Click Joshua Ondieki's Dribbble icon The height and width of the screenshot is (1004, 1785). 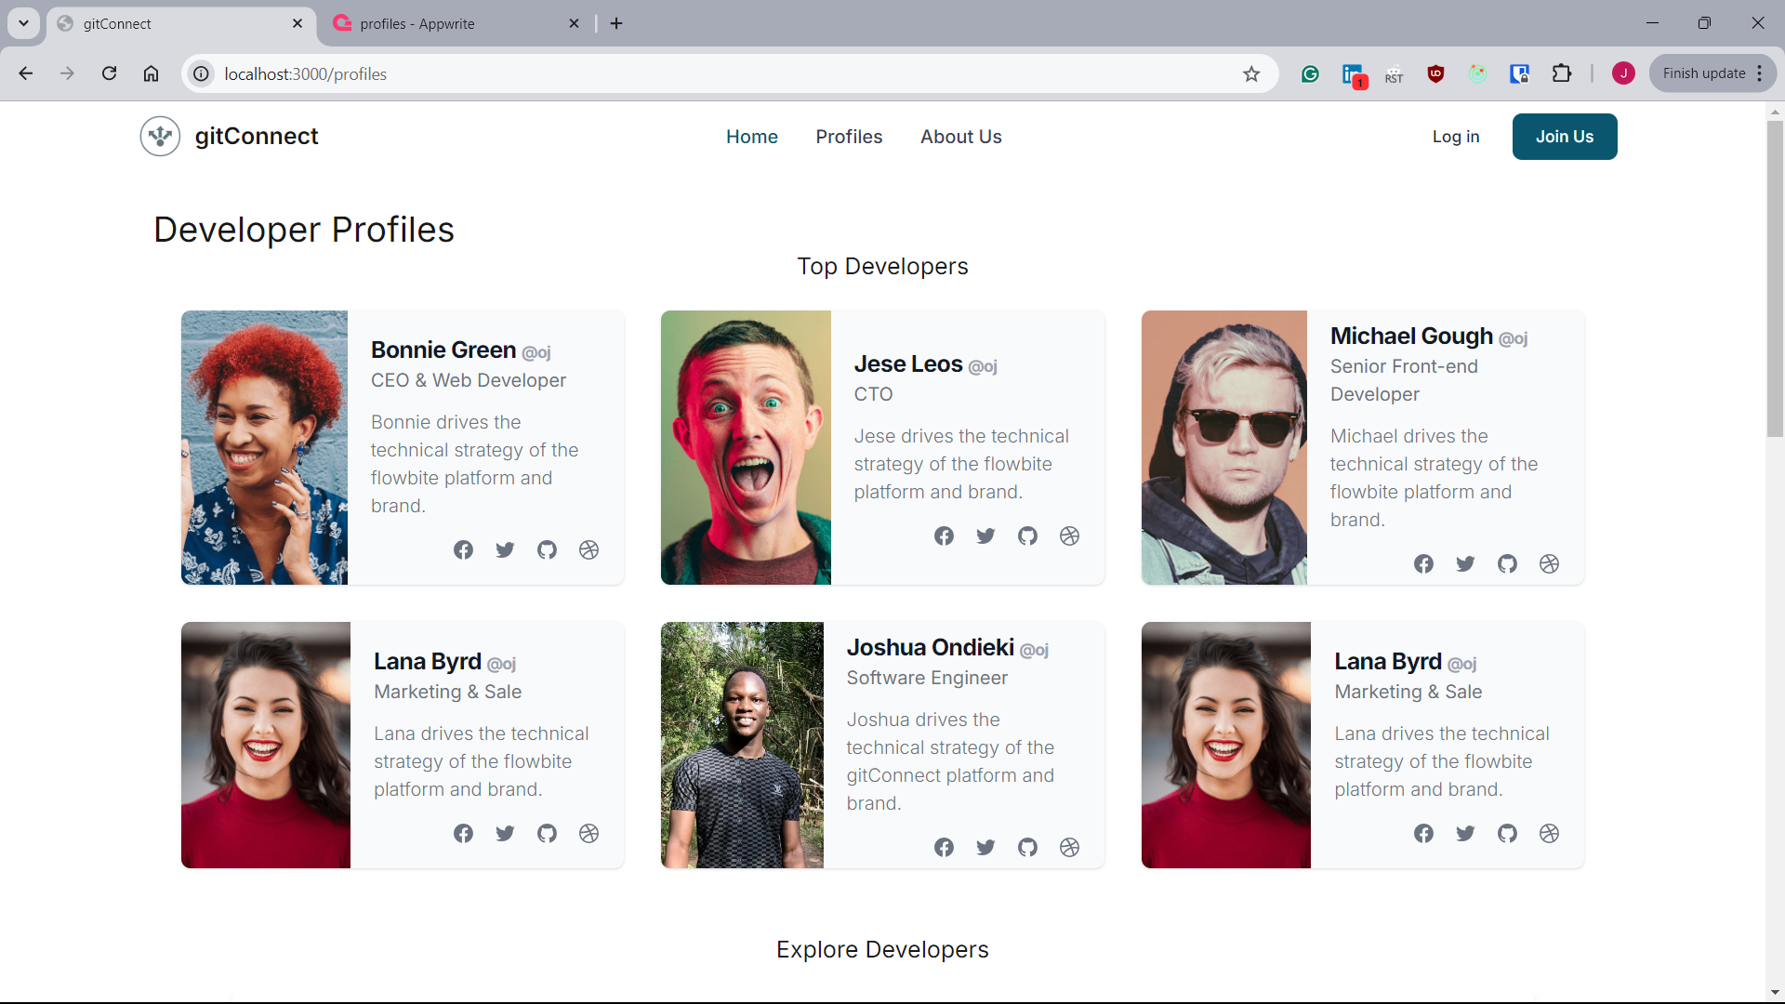1069,847
